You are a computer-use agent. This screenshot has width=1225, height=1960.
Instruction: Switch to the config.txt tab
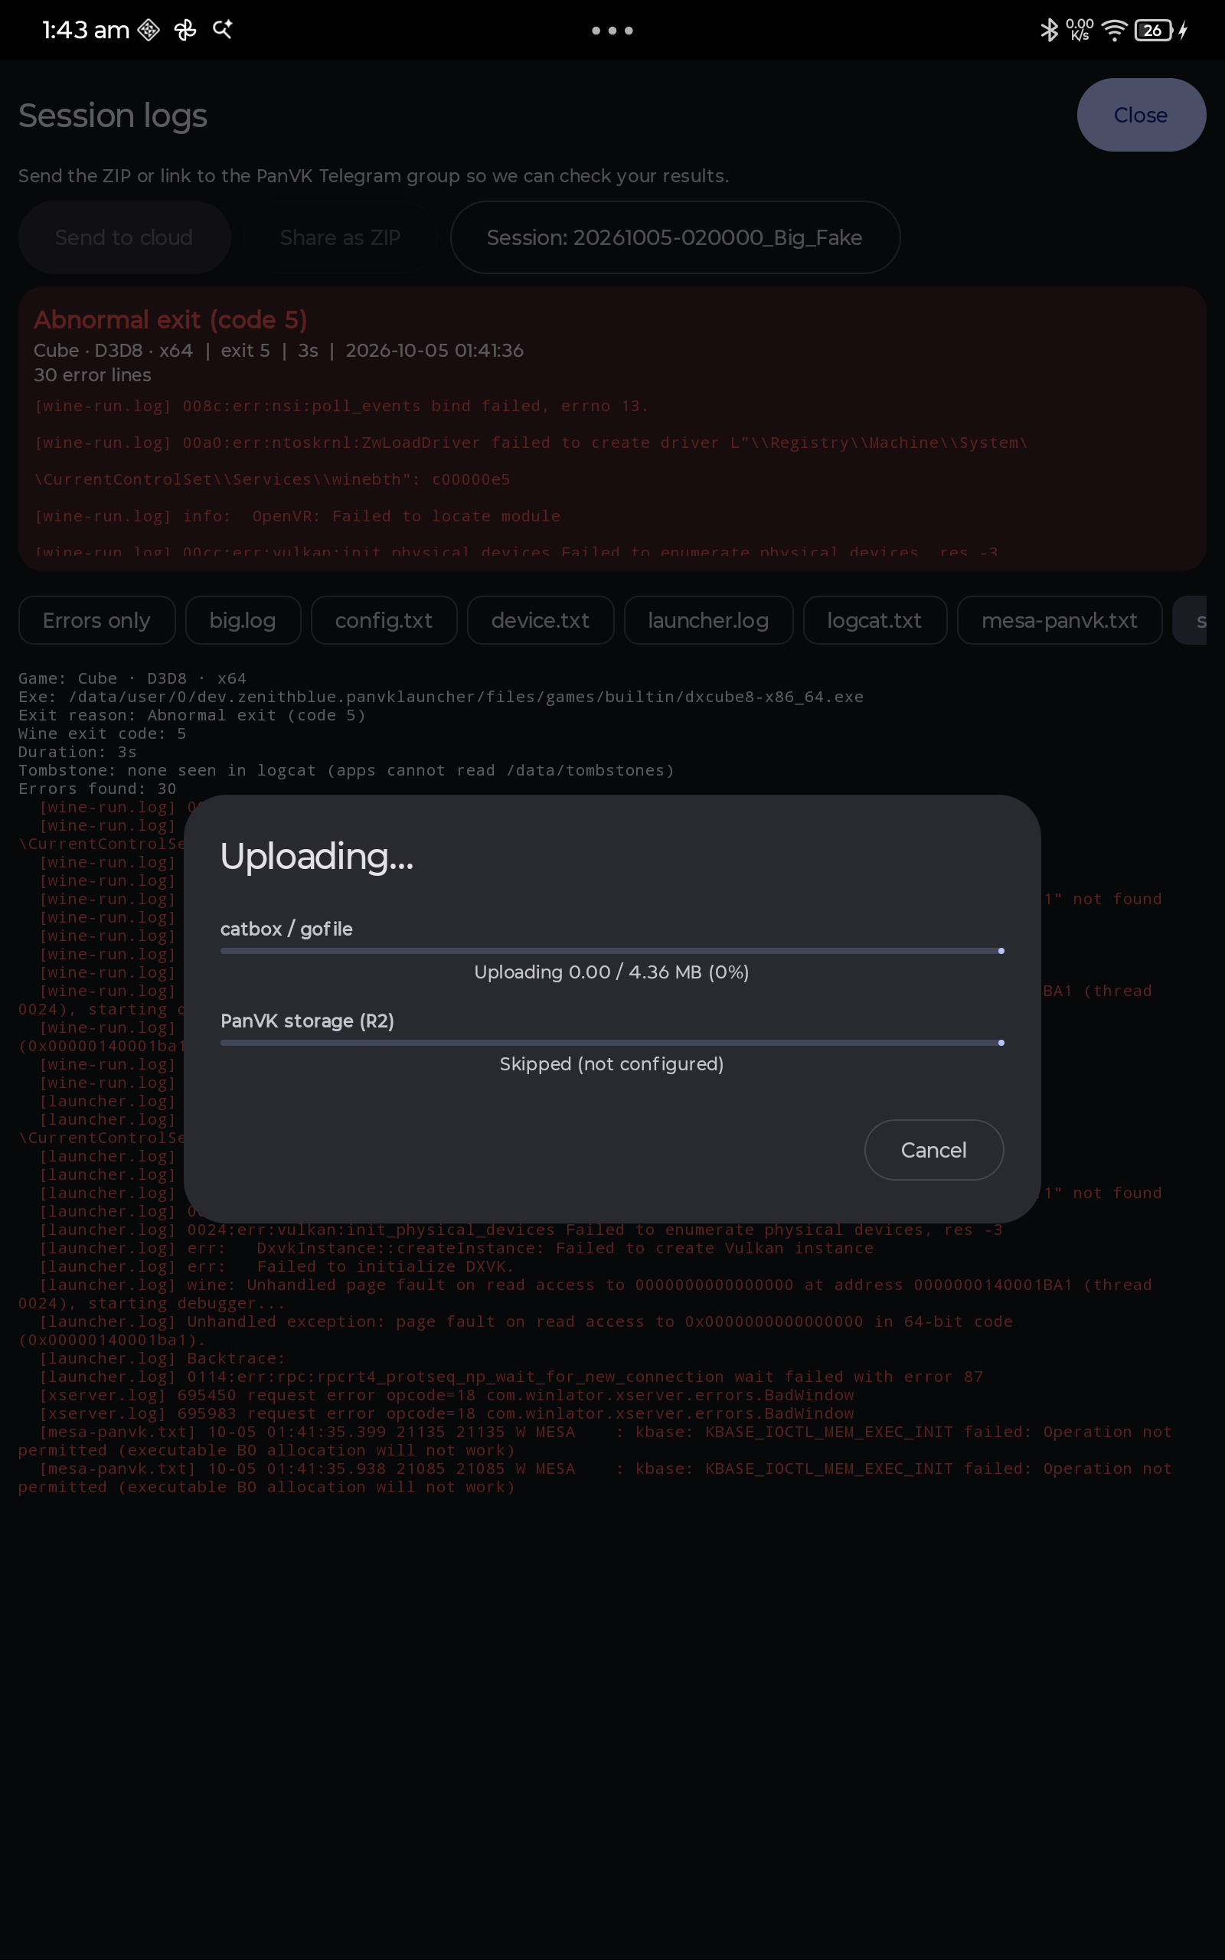click(x=384, y=620)
